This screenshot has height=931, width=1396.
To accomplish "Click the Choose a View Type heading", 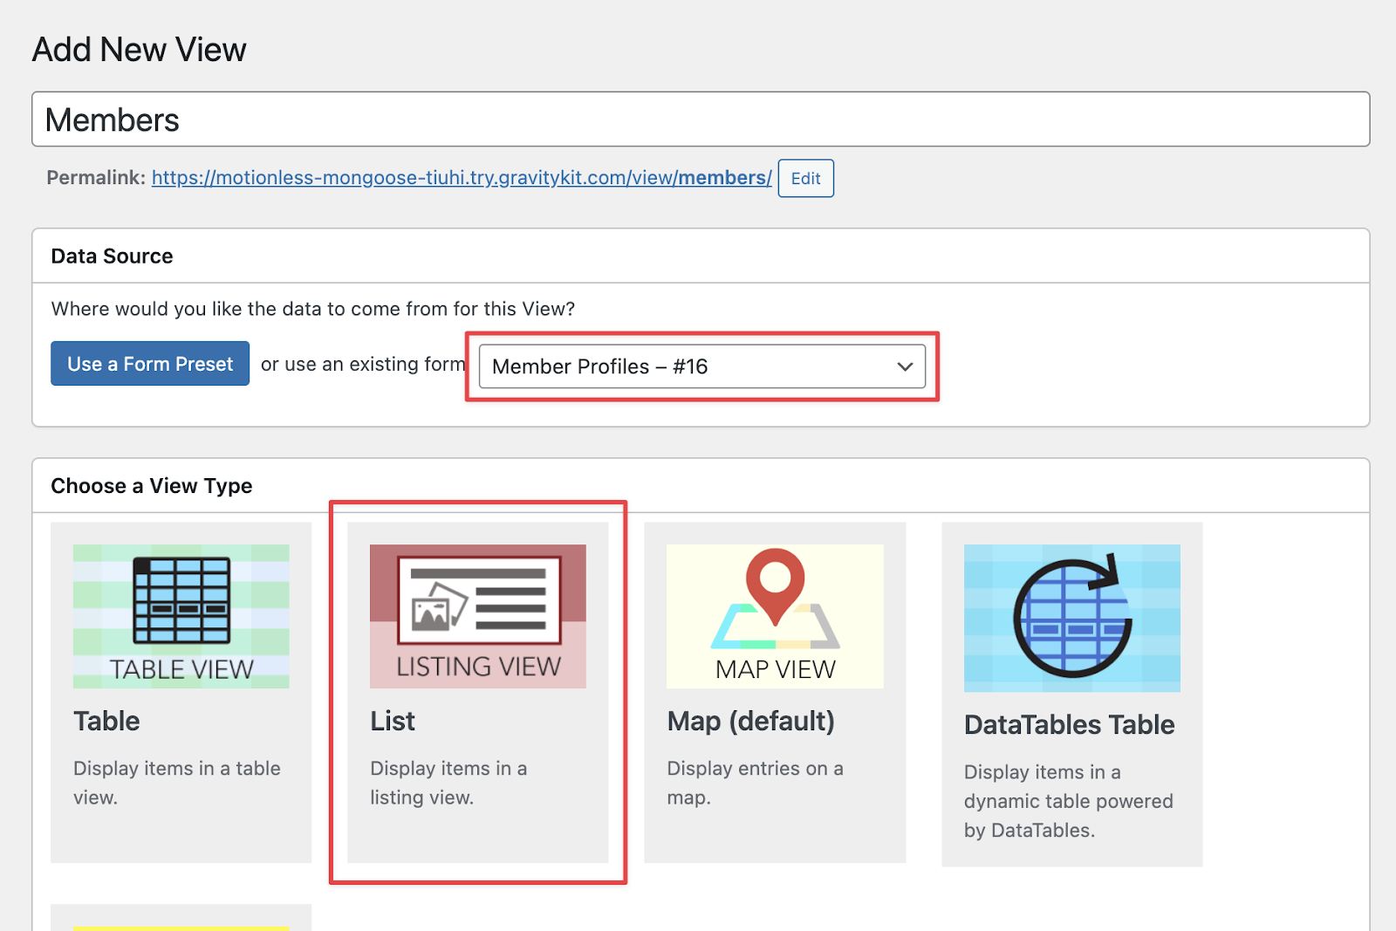I will click(x=152, y=485).
